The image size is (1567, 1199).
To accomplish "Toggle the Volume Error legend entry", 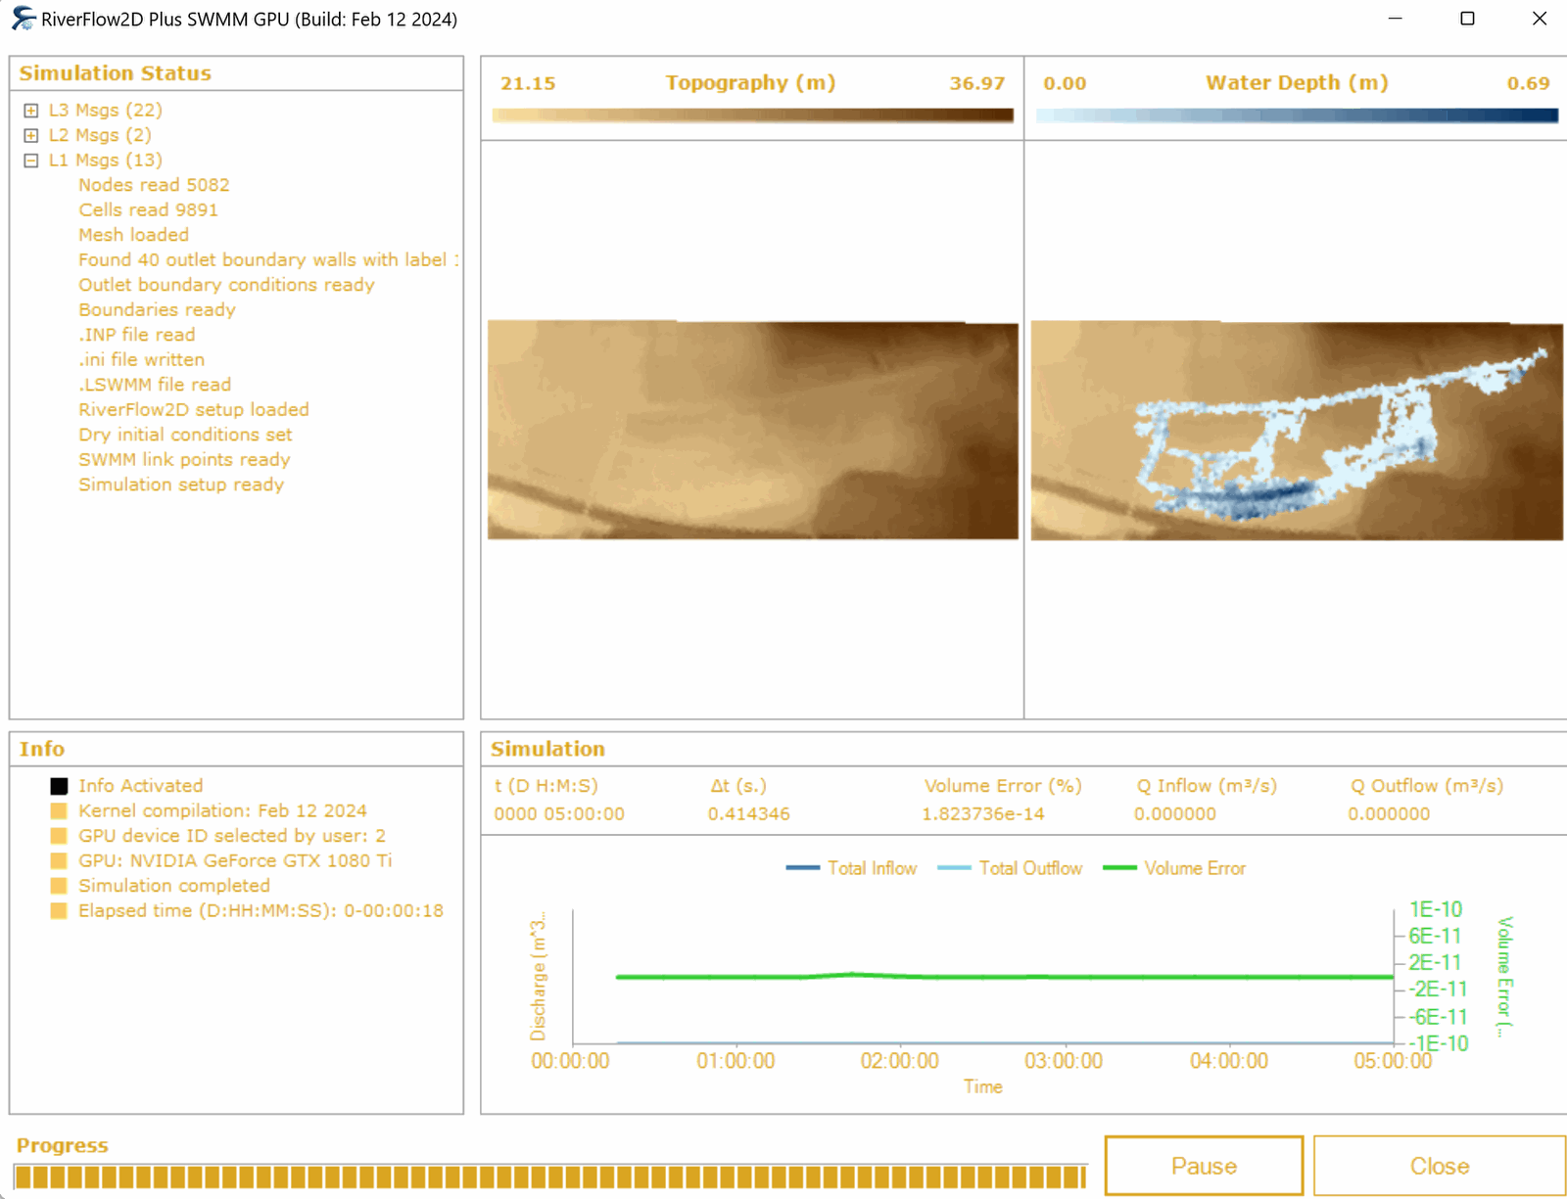I will coord(1175,868).
